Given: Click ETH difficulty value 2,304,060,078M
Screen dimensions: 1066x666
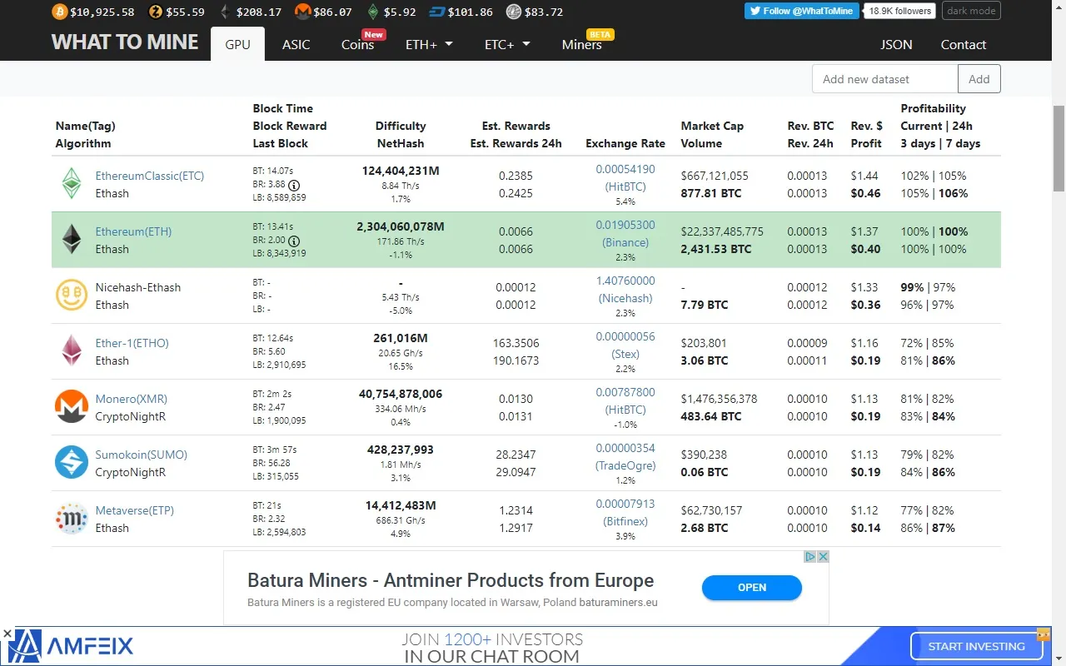Looking at the screenshot, I should click(x=401, y=226).
